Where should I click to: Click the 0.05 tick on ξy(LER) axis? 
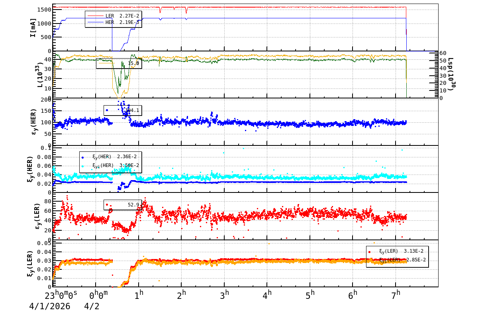click(x=45, y=243)
